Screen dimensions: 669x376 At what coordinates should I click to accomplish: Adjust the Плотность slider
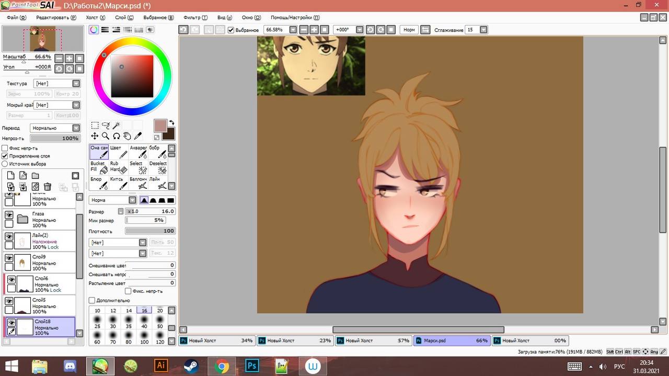(x=150, y=231)
